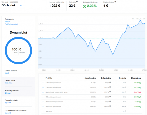147x115 pixels.
Task: Toggle Obchodovanie bez poplatkov zapnuté setting
Action: pos(8,113)
